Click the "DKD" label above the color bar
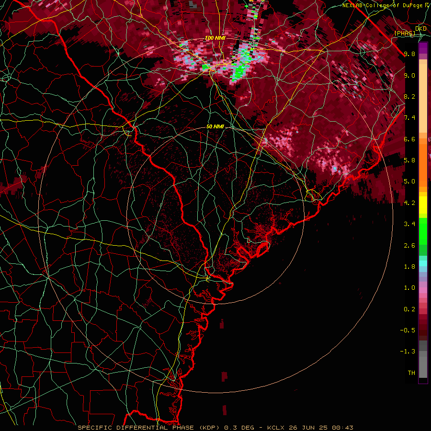Image resolution: width=431 pixels, height=431 pixels. tap(421, 29)
